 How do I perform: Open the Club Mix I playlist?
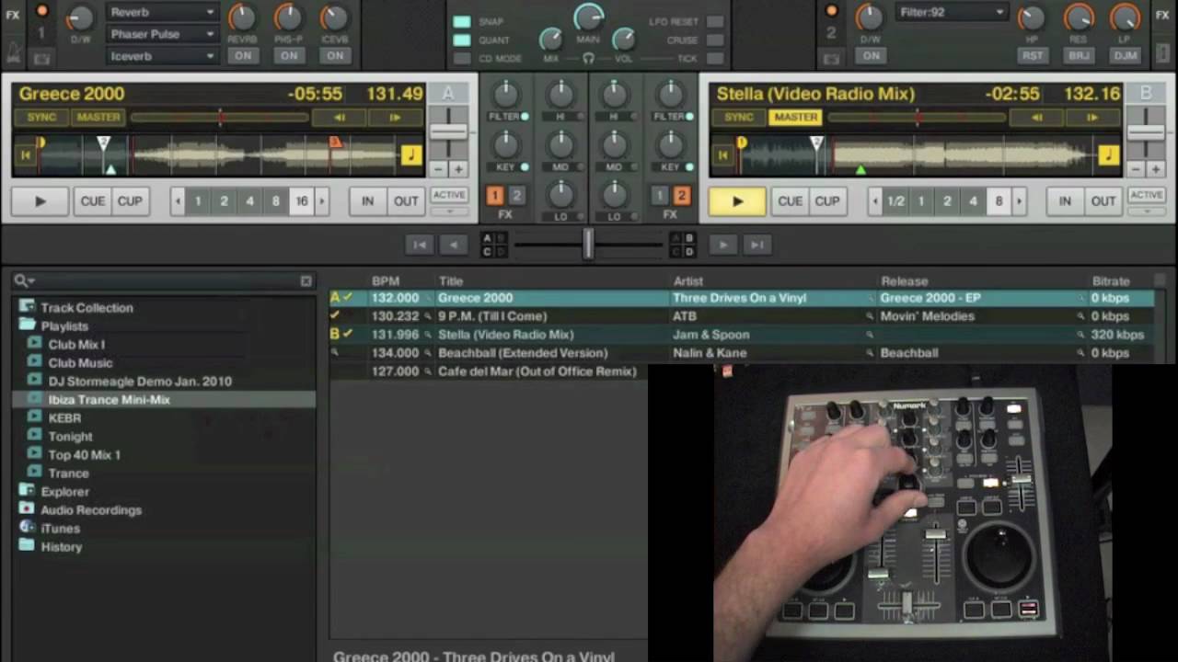coord(76,345)
